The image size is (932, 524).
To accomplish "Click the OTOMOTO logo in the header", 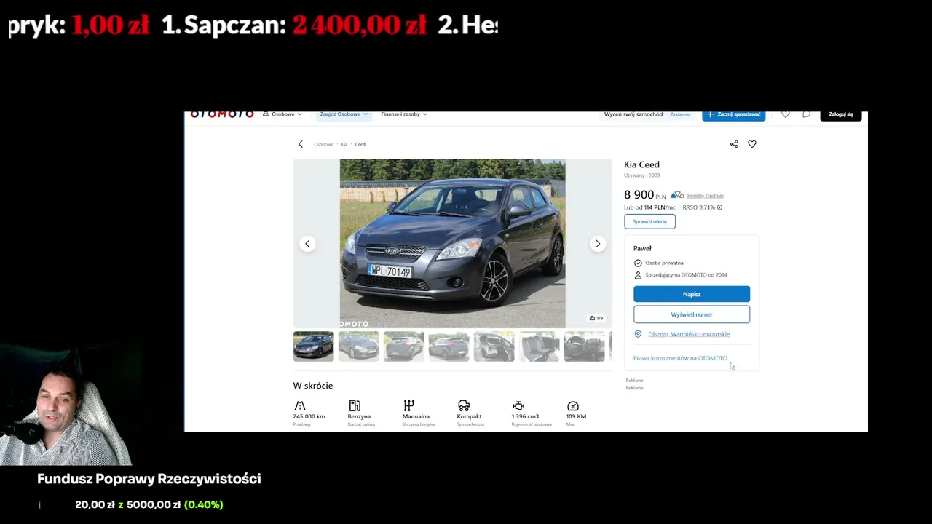I will point(222,114).
